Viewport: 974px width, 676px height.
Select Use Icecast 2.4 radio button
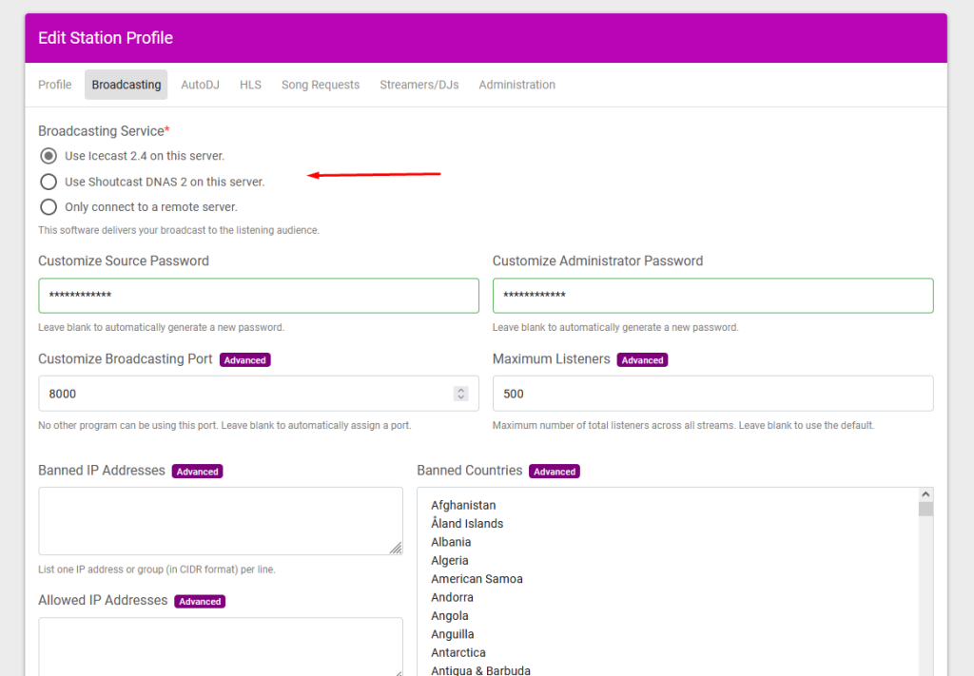click(49, 156)
